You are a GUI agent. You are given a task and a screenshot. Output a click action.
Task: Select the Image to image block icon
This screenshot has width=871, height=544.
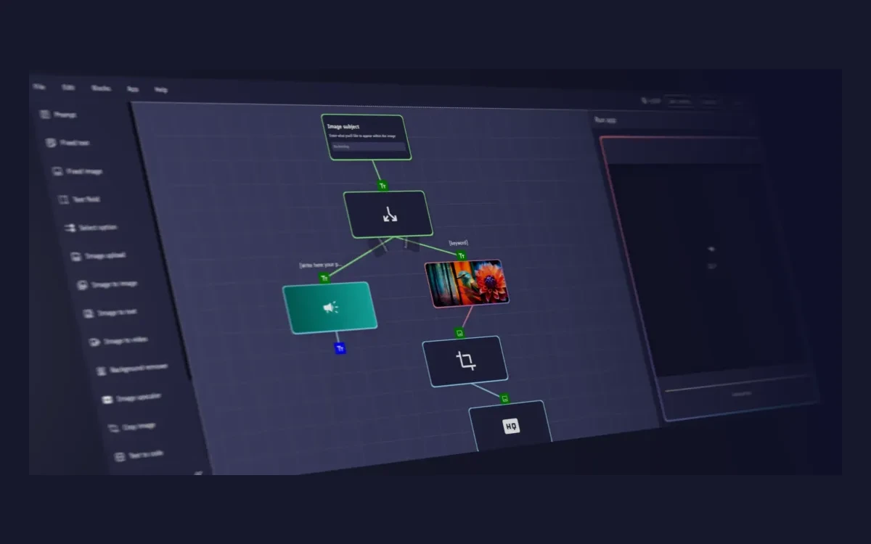[x=83, y=284]
